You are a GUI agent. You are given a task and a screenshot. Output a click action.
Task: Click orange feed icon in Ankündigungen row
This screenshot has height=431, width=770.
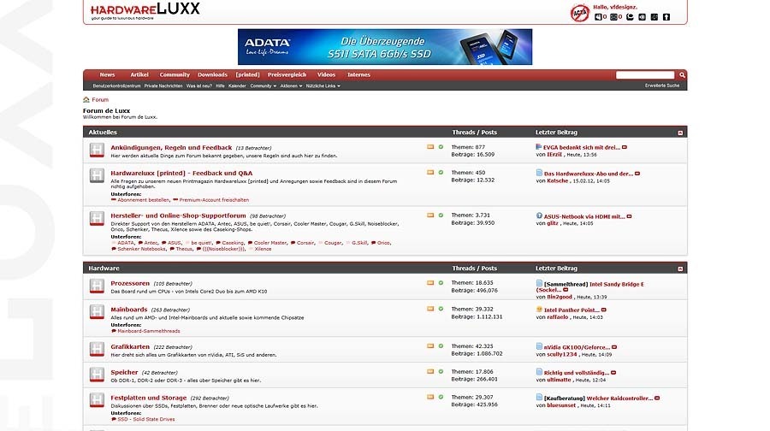[x=430, y=147]
